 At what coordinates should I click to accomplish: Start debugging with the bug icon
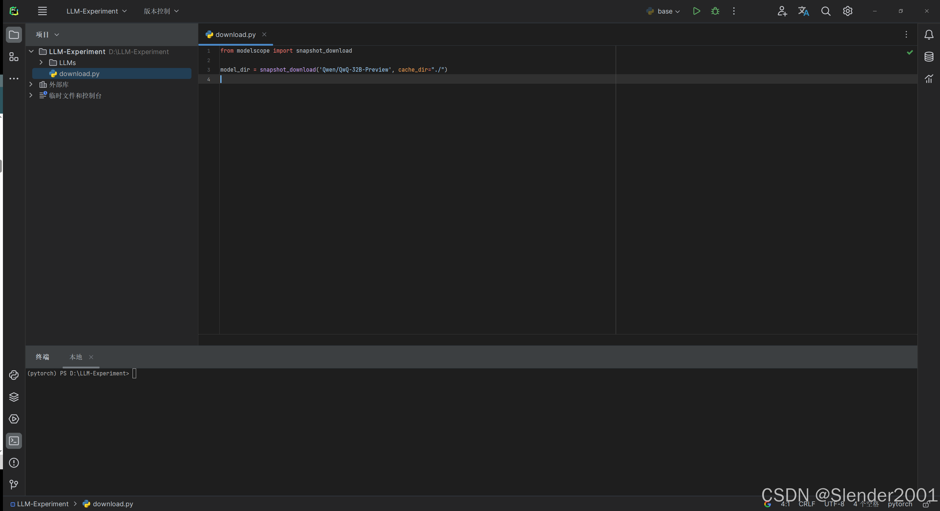(715, 11)
